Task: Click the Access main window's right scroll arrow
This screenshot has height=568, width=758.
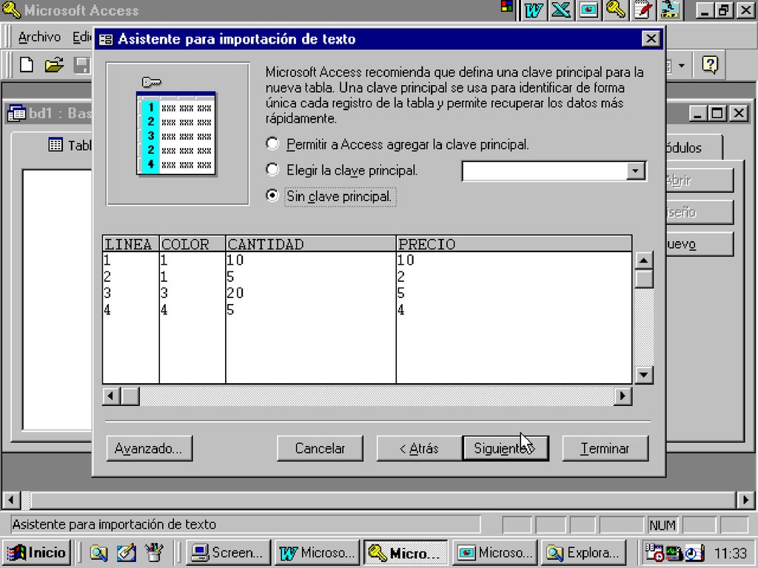Action: pos(745,499)
